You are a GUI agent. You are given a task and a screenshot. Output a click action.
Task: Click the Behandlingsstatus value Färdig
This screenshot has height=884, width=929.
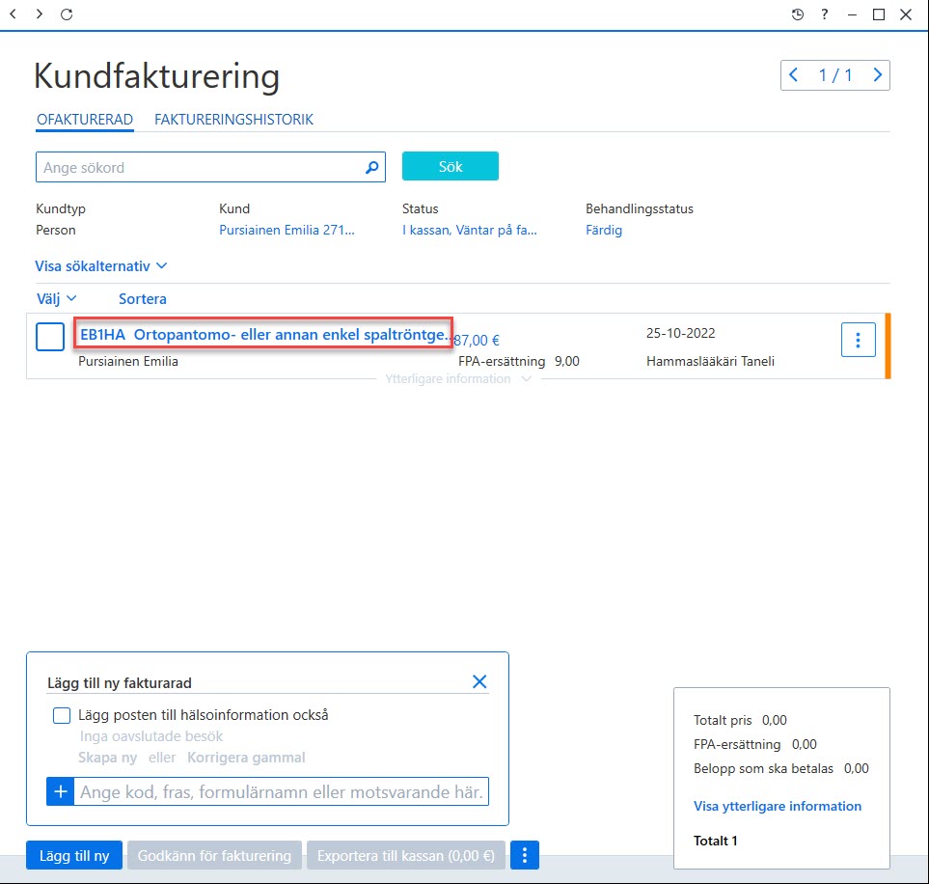click(604, 230)
